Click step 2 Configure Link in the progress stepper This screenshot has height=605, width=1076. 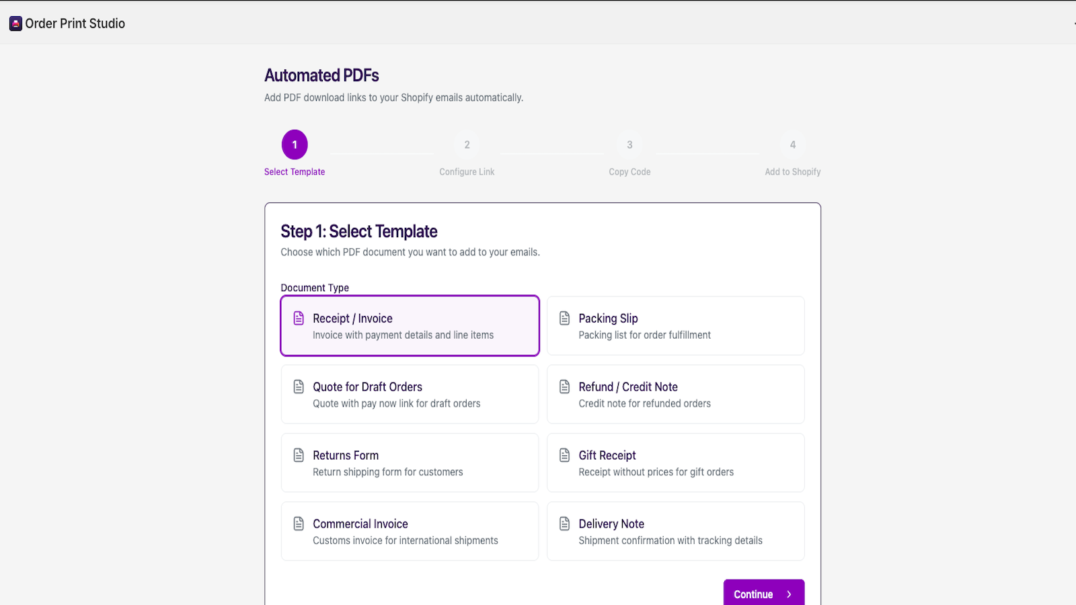(467, 144)
